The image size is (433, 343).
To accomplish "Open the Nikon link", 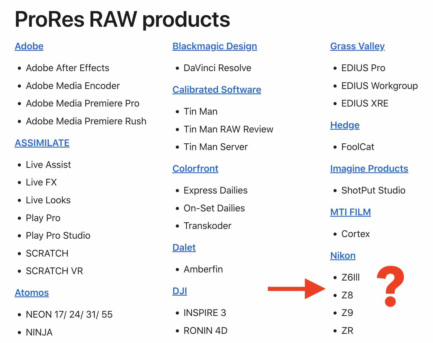I will tap(343, 256).
